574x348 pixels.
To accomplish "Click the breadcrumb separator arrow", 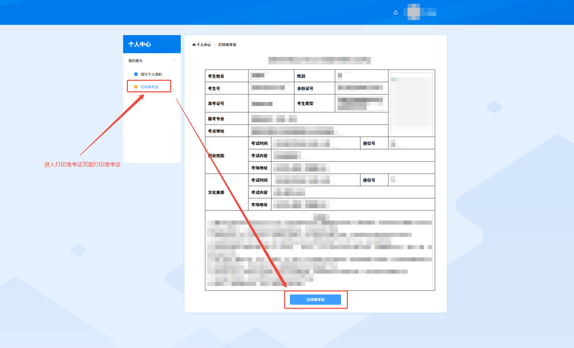I will [x=215, y=45].
